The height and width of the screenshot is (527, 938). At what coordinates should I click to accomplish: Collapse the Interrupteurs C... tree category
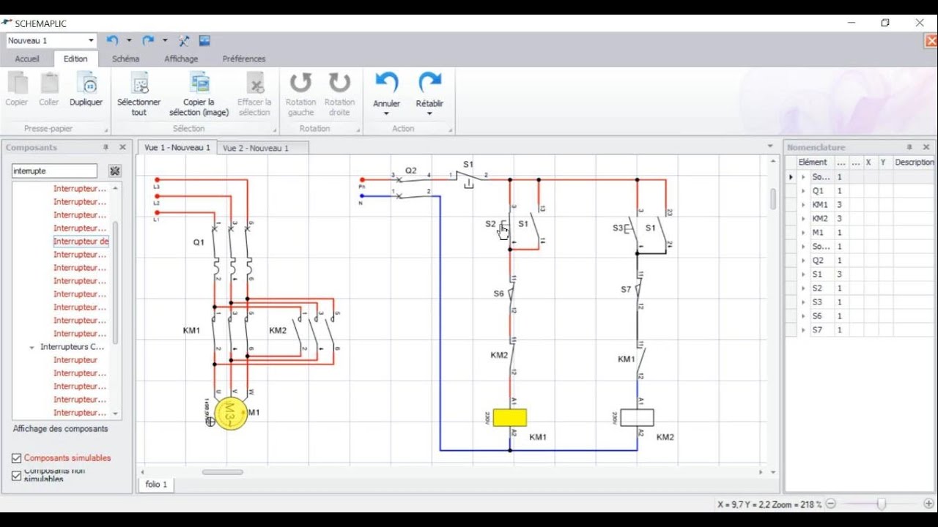coord(32,348)
